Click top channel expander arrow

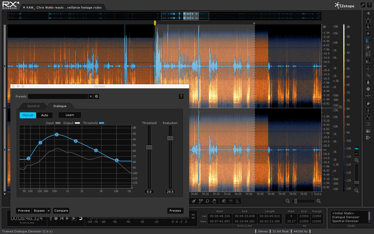tap(5, 66)
